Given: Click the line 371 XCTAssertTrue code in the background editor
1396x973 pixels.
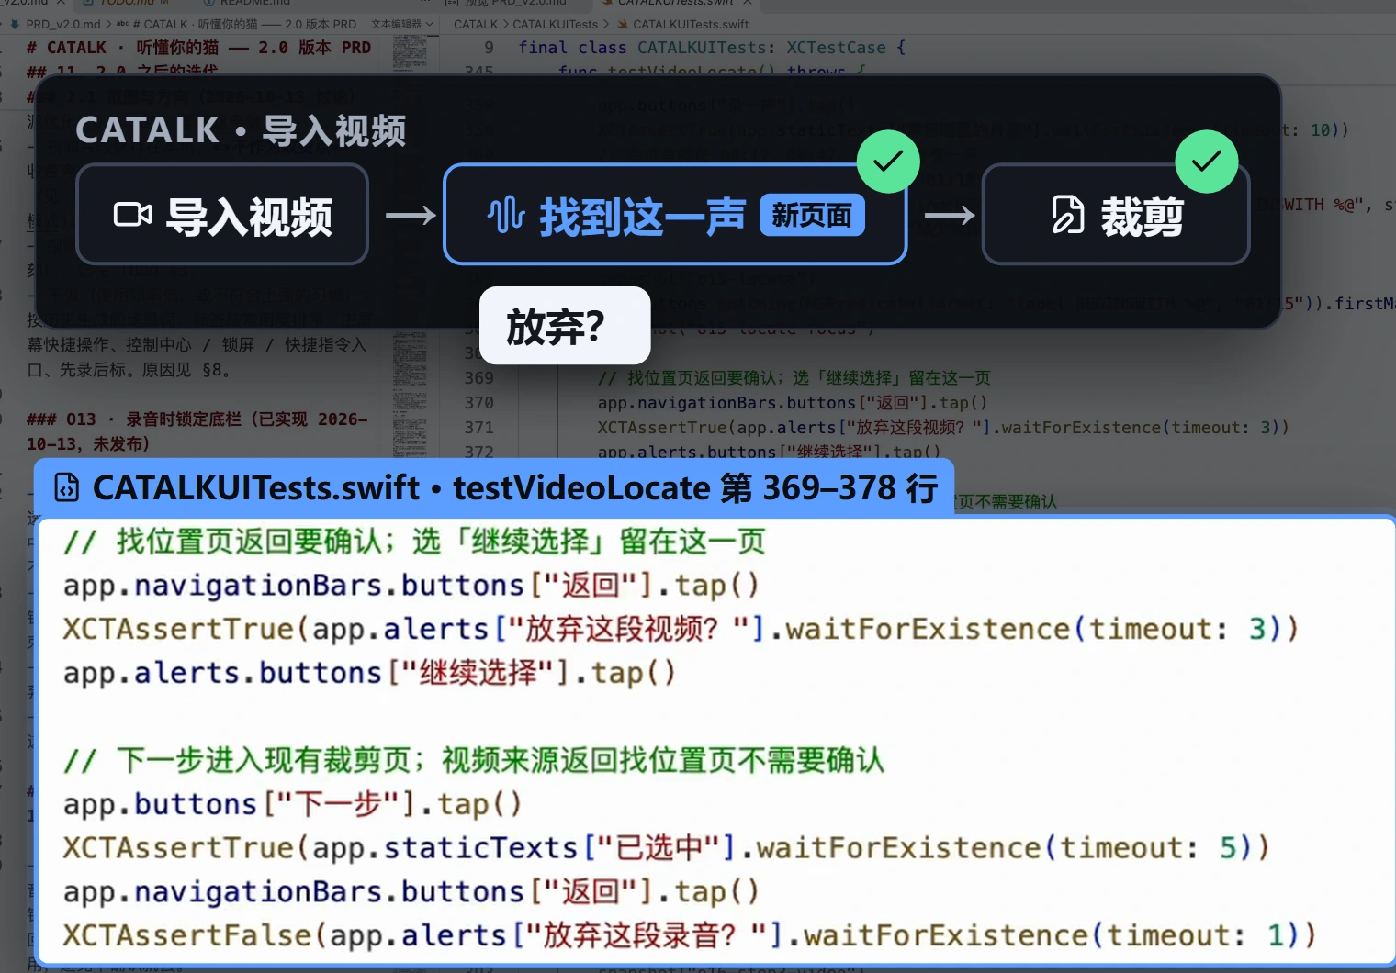Looking at the screenshot, I should coord(943,428).
